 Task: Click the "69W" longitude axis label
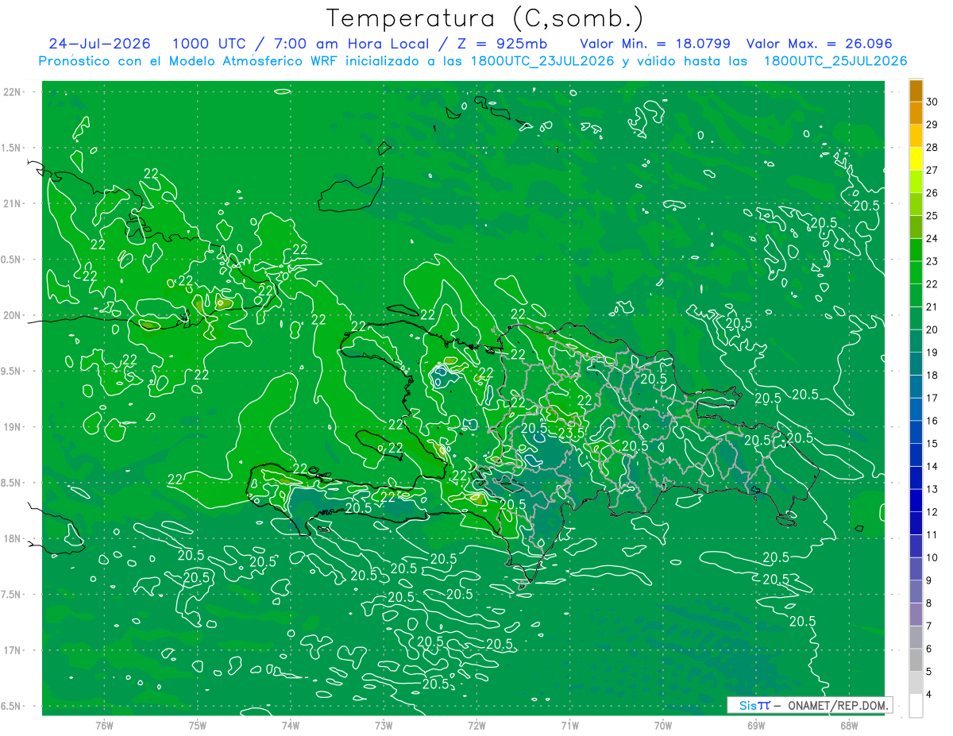(756, 724)
